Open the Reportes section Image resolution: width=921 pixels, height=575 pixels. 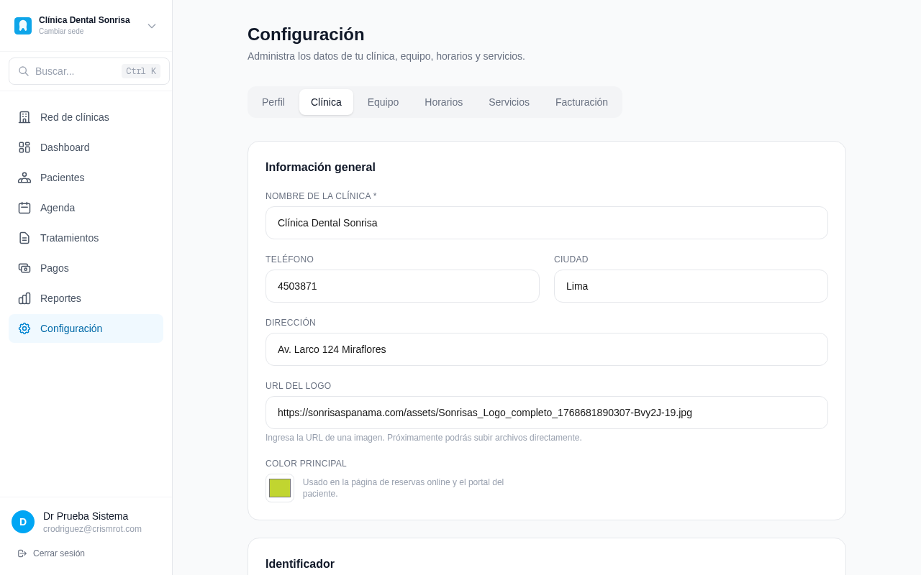click(x=86, y=298)
